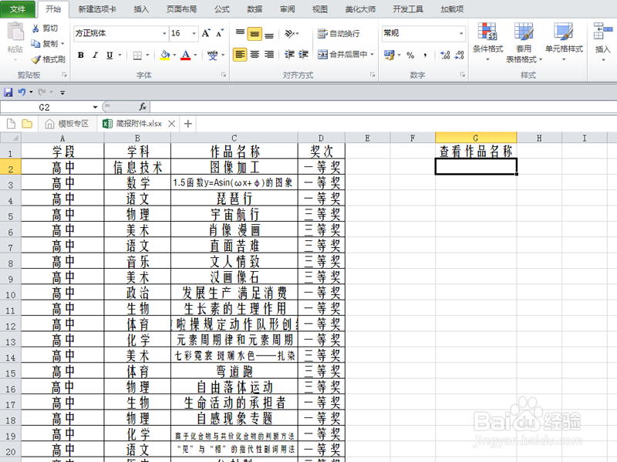Decrease font size with small A icon
Screen dimensions: 617x462
[x=220, y=33]
